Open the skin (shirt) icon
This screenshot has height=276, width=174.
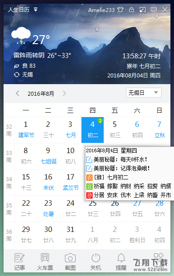coord(121,9)
